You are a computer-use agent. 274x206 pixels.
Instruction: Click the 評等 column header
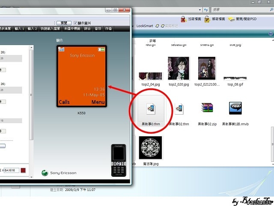(153, 41)
